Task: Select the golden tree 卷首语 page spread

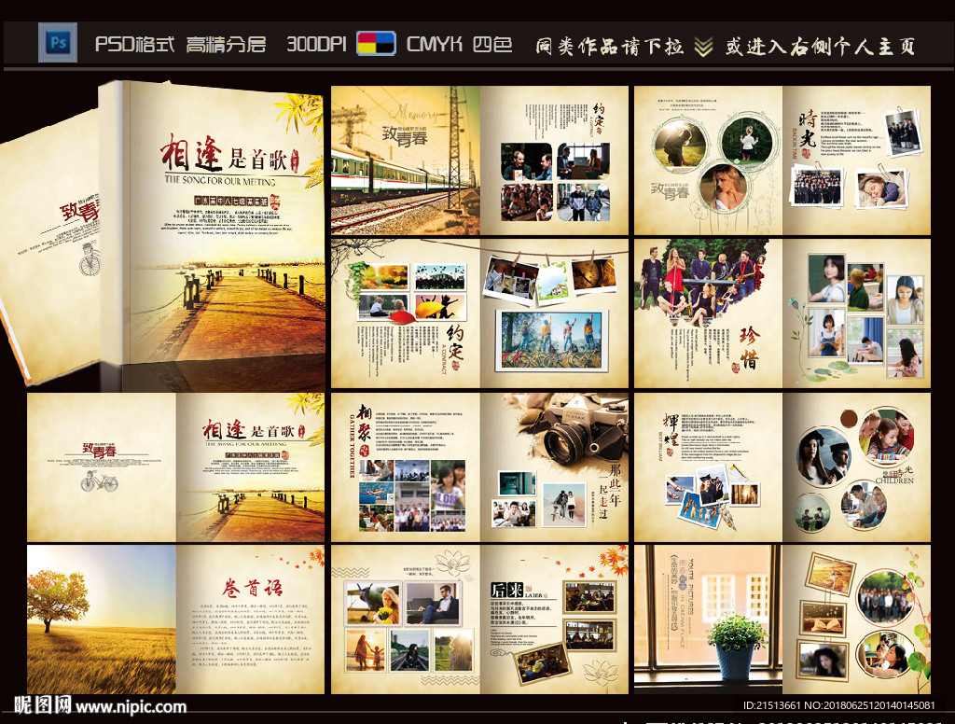Action: click(175, 620)
